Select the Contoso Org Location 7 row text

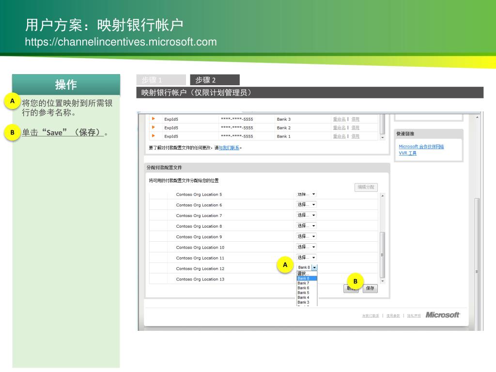[199, 216]
